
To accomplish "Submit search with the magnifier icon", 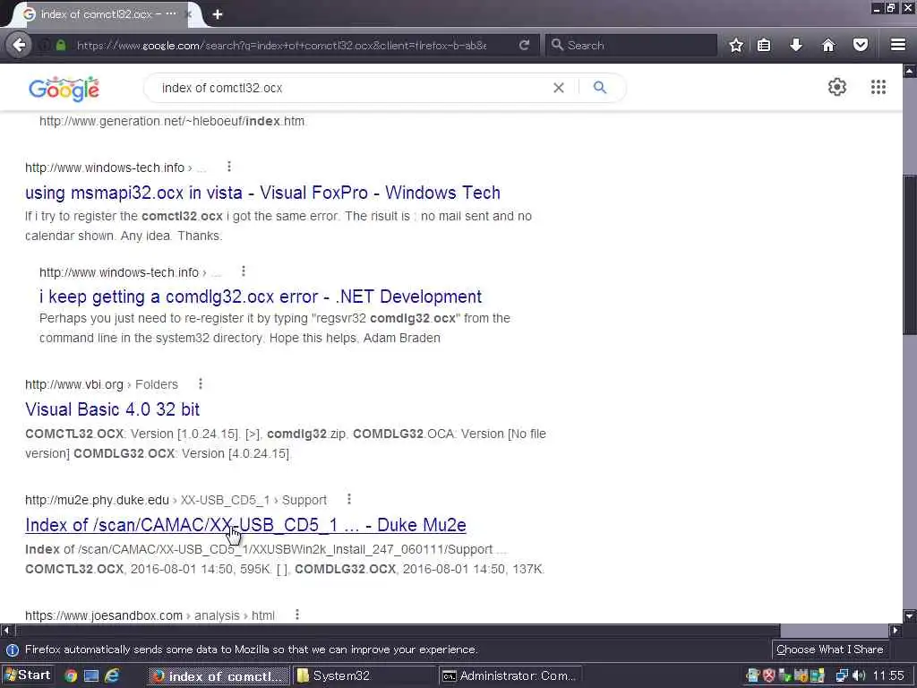I will (x=600, y=88).
